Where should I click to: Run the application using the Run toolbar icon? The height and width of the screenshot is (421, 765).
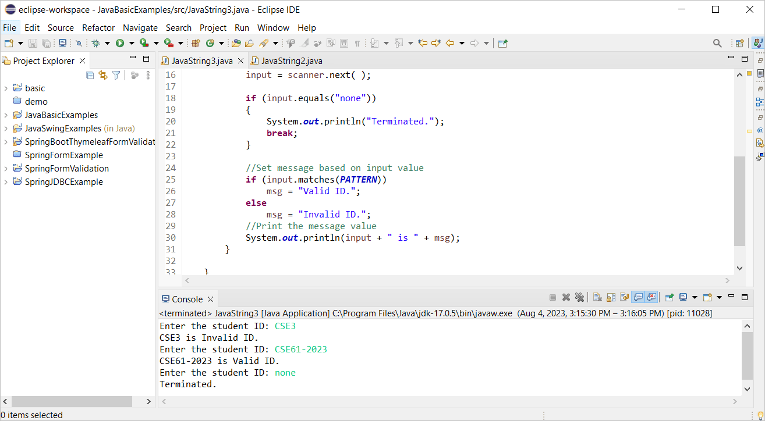point(121,43)
